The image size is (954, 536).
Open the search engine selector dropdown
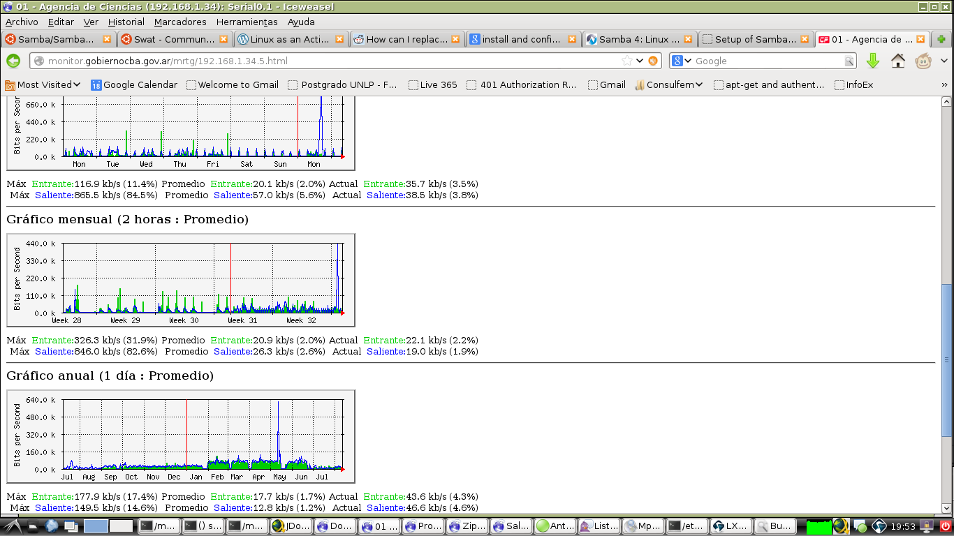pyautogui.click(x=682, y=61)
